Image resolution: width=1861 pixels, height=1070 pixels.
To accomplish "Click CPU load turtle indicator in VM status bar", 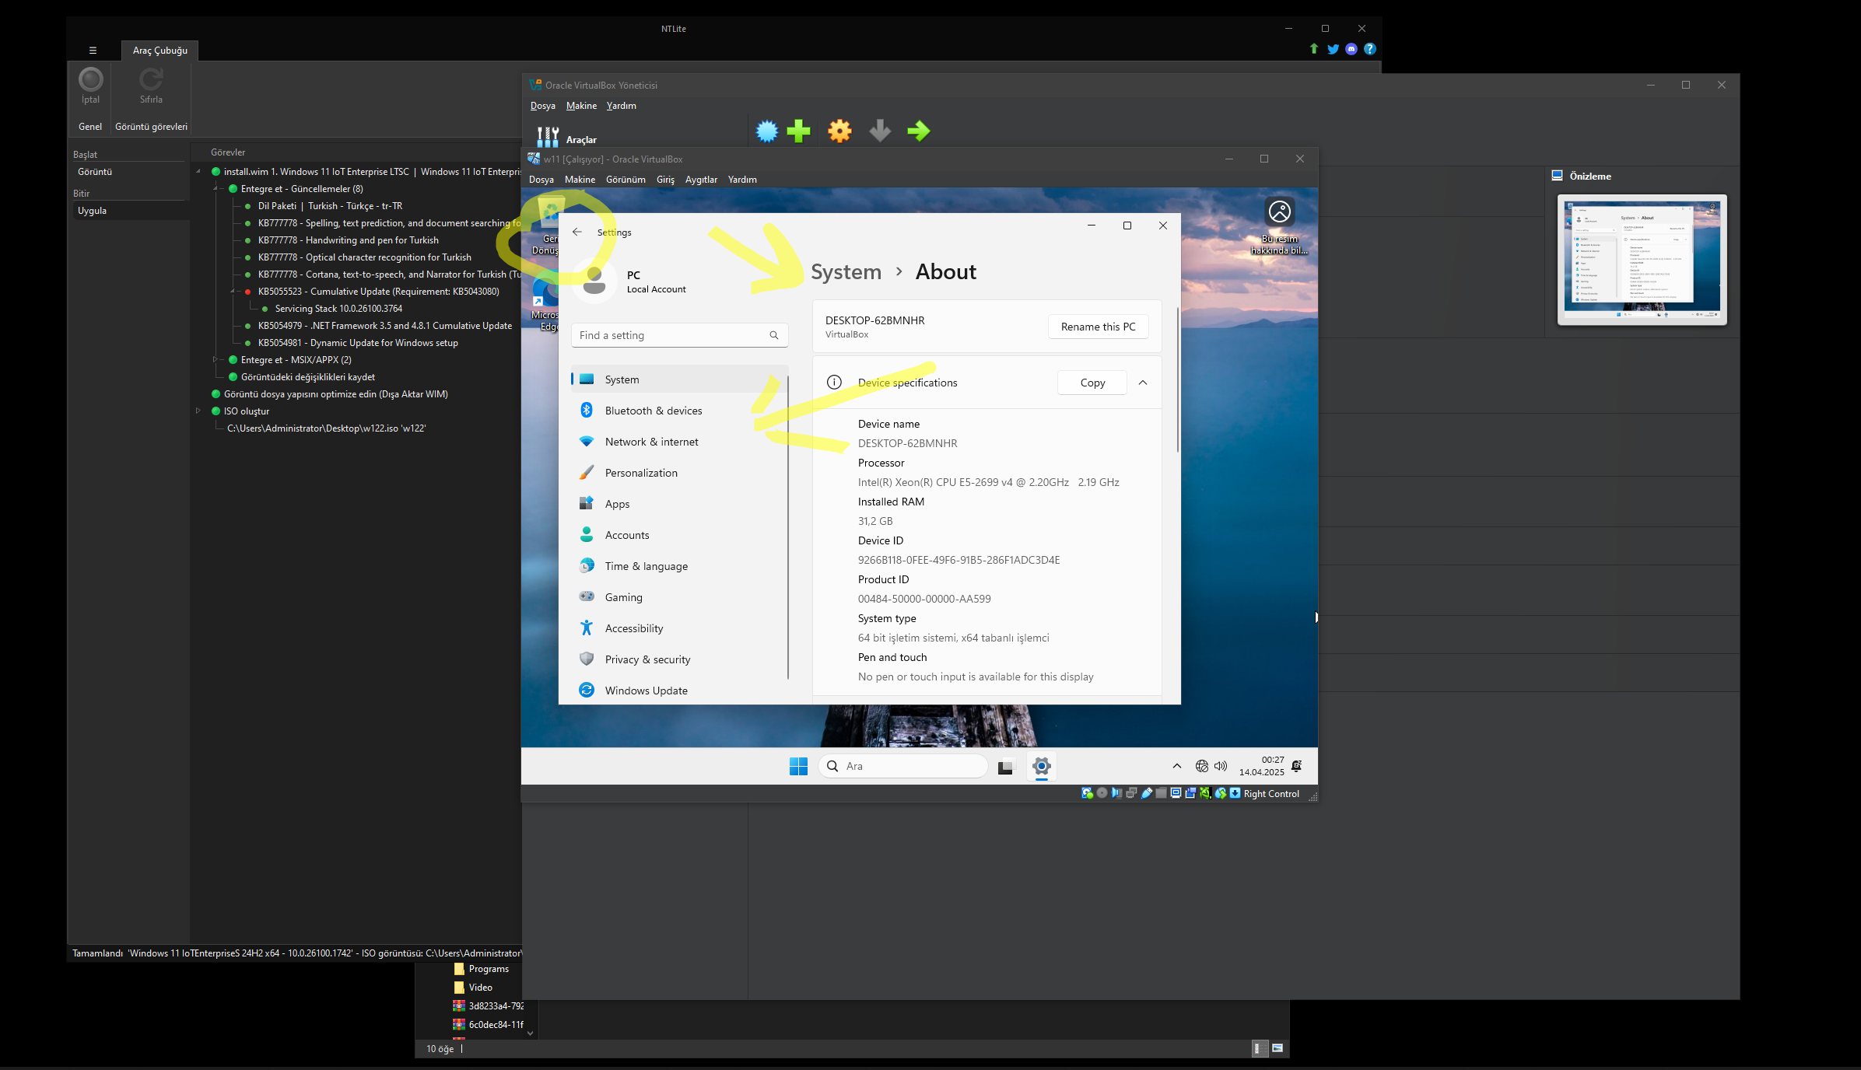I will click(x=1205, y=793).
